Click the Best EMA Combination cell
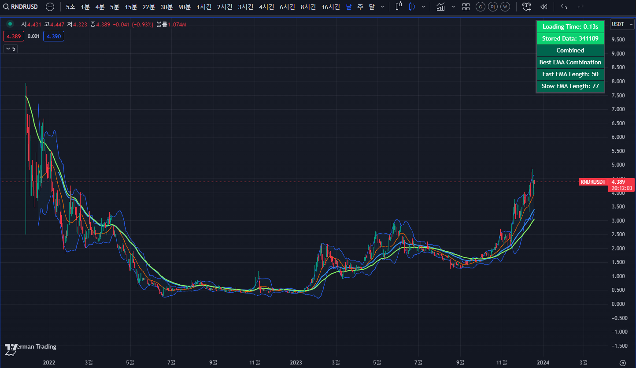This screenshot has width=636, height=368. click(570, 62)
